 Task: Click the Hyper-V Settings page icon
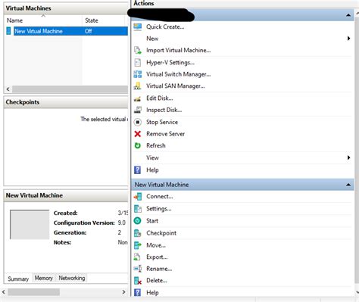(x=138, y=62)
